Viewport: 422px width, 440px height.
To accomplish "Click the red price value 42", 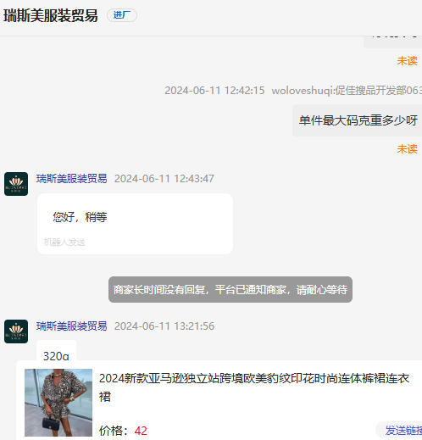I will pyautogui.click(x=141, y=431).
